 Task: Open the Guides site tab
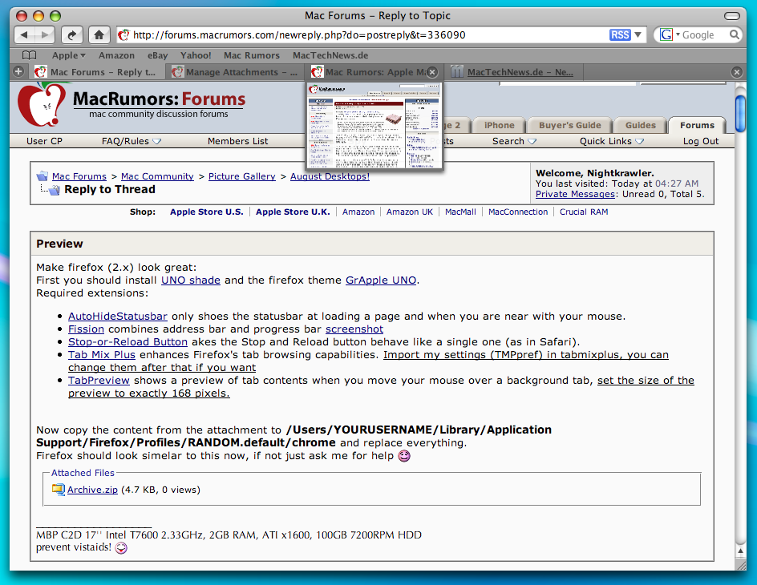640,125
